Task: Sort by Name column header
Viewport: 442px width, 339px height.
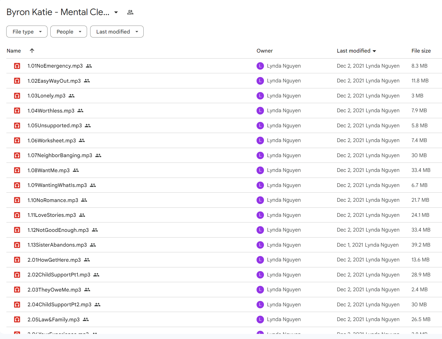Action: point(14,51)
